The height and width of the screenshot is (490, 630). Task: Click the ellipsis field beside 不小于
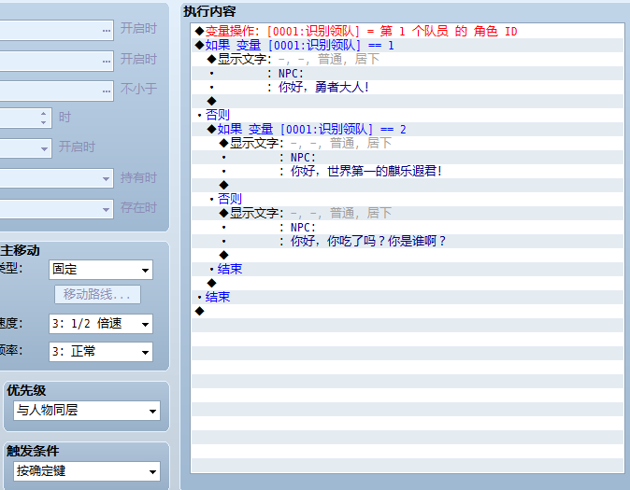click(x=56, y=91)
